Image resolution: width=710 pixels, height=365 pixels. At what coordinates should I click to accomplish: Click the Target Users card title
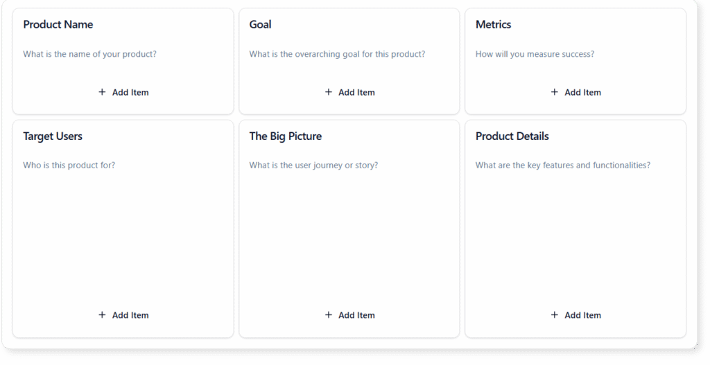tap(53, 136)
